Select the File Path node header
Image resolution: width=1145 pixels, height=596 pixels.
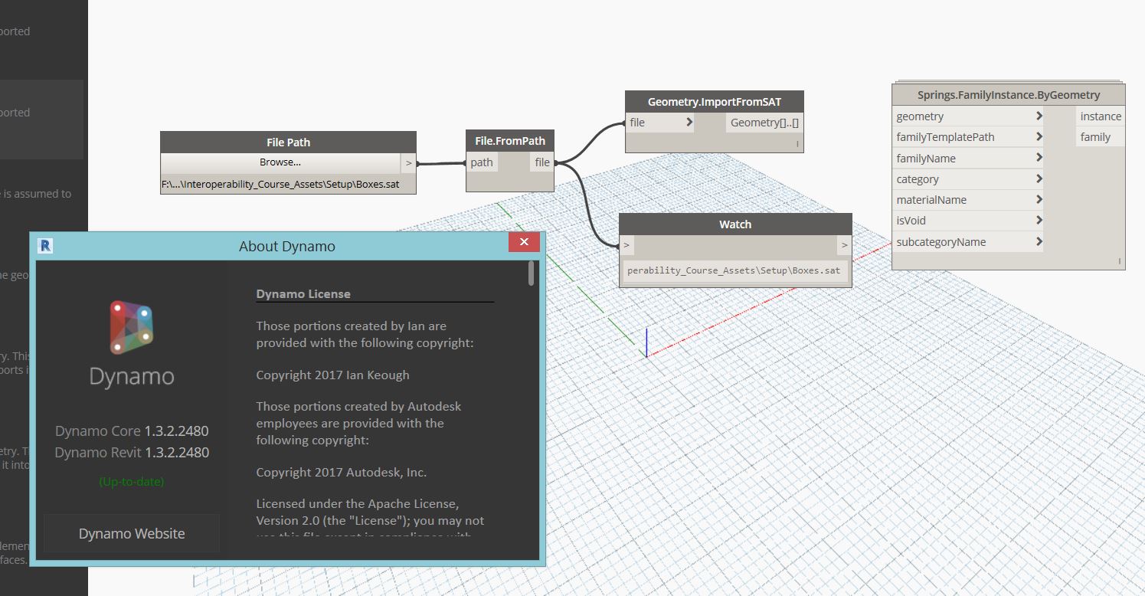pyautogui.click(x=288, y=142)
